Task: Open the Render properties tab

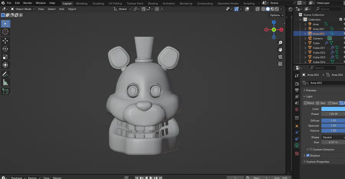Action: (297, 84)
